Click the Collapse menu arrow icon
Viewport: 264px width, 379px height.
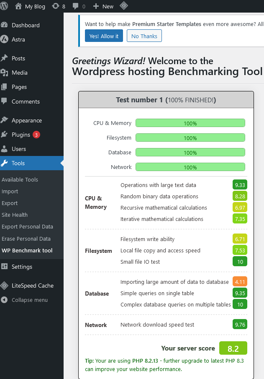pyautogui.click(x=4, y=300)
